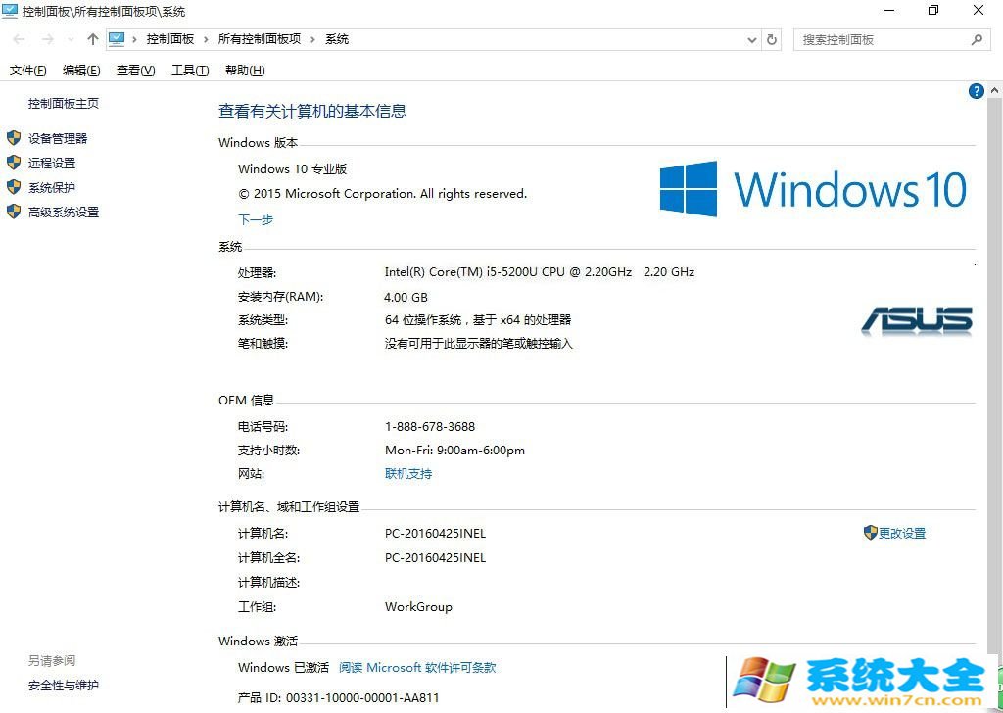Click the ASUS logo image
This screenshot has width=1003, height=713.
click(917, 320)
